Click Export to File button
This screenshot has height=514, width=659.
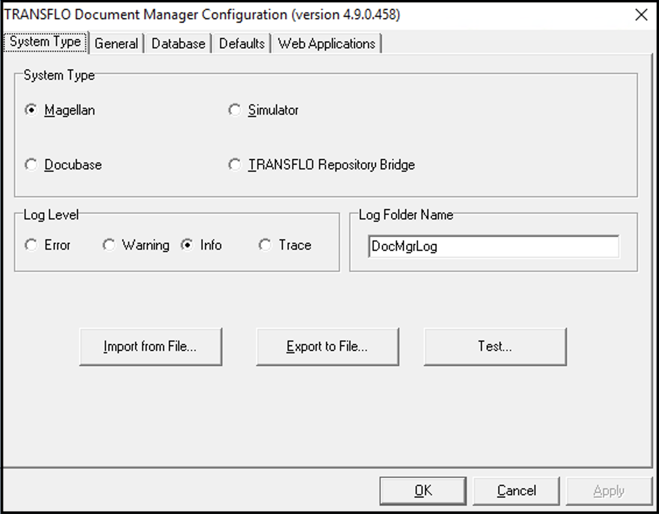[x=327, y=347]
